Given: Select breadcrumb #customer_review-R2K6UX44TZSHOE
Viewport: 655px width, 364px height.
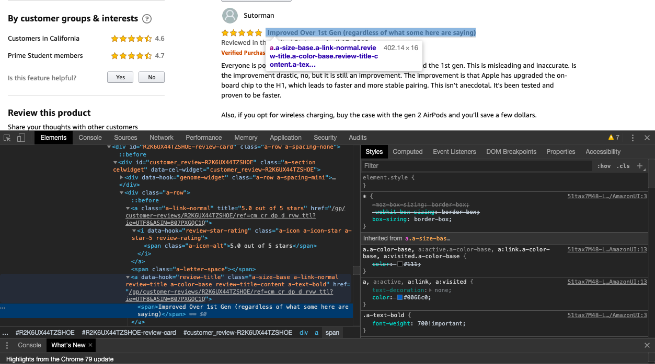Looking at the screenshot, I should (238, 333).
